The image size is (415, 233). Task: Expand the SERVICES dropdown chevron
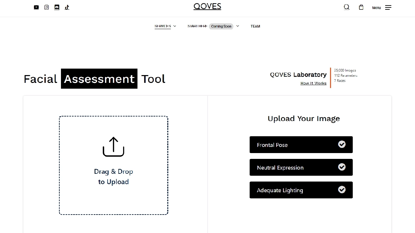(x=174, y=26)
